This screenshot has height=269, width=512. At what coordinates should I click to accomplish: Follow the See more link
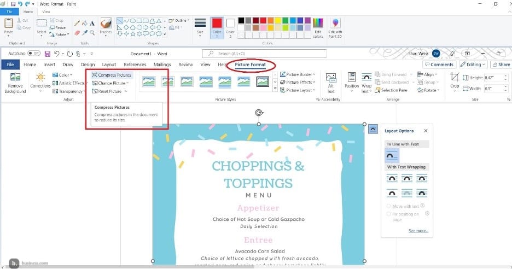418,231
